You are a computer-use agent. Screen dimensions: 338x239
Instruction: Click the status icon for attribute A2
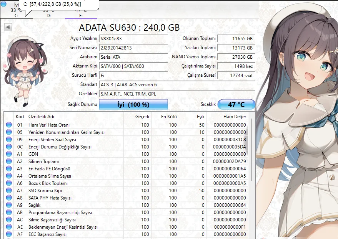(9, 162)
